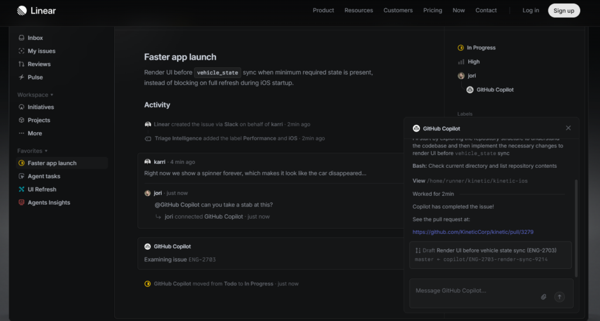Screen dimensions: 600x321
Task: Click the Reviews pull-request icon
Action: point(22,64)
